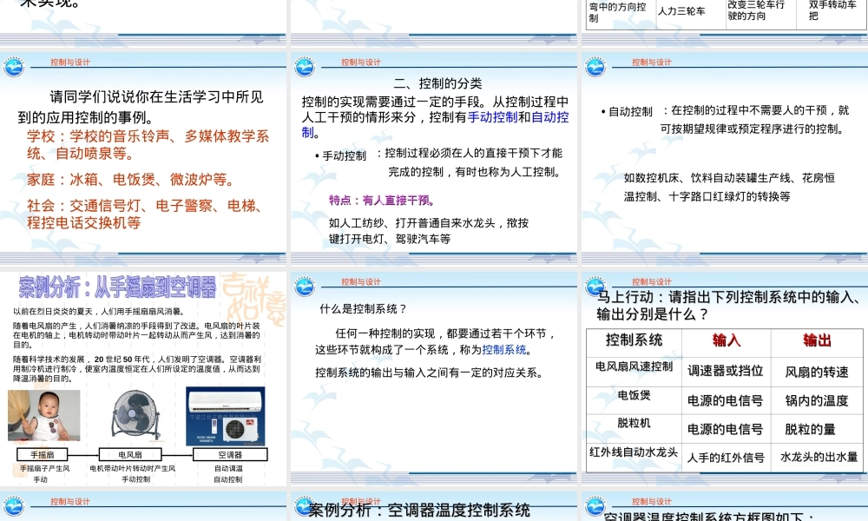Click the 手摇扇子产生风 caption
The image size is (868, 521).
pos(45,468)
